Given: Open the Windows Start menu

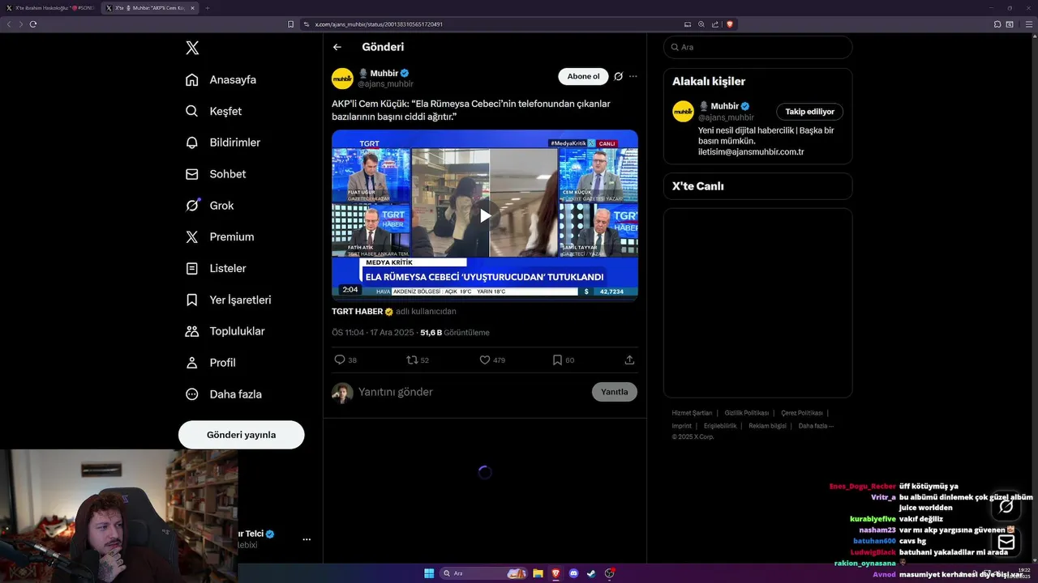Looking at the screenshot, I should pyautogui.click(x=429, y=573).
